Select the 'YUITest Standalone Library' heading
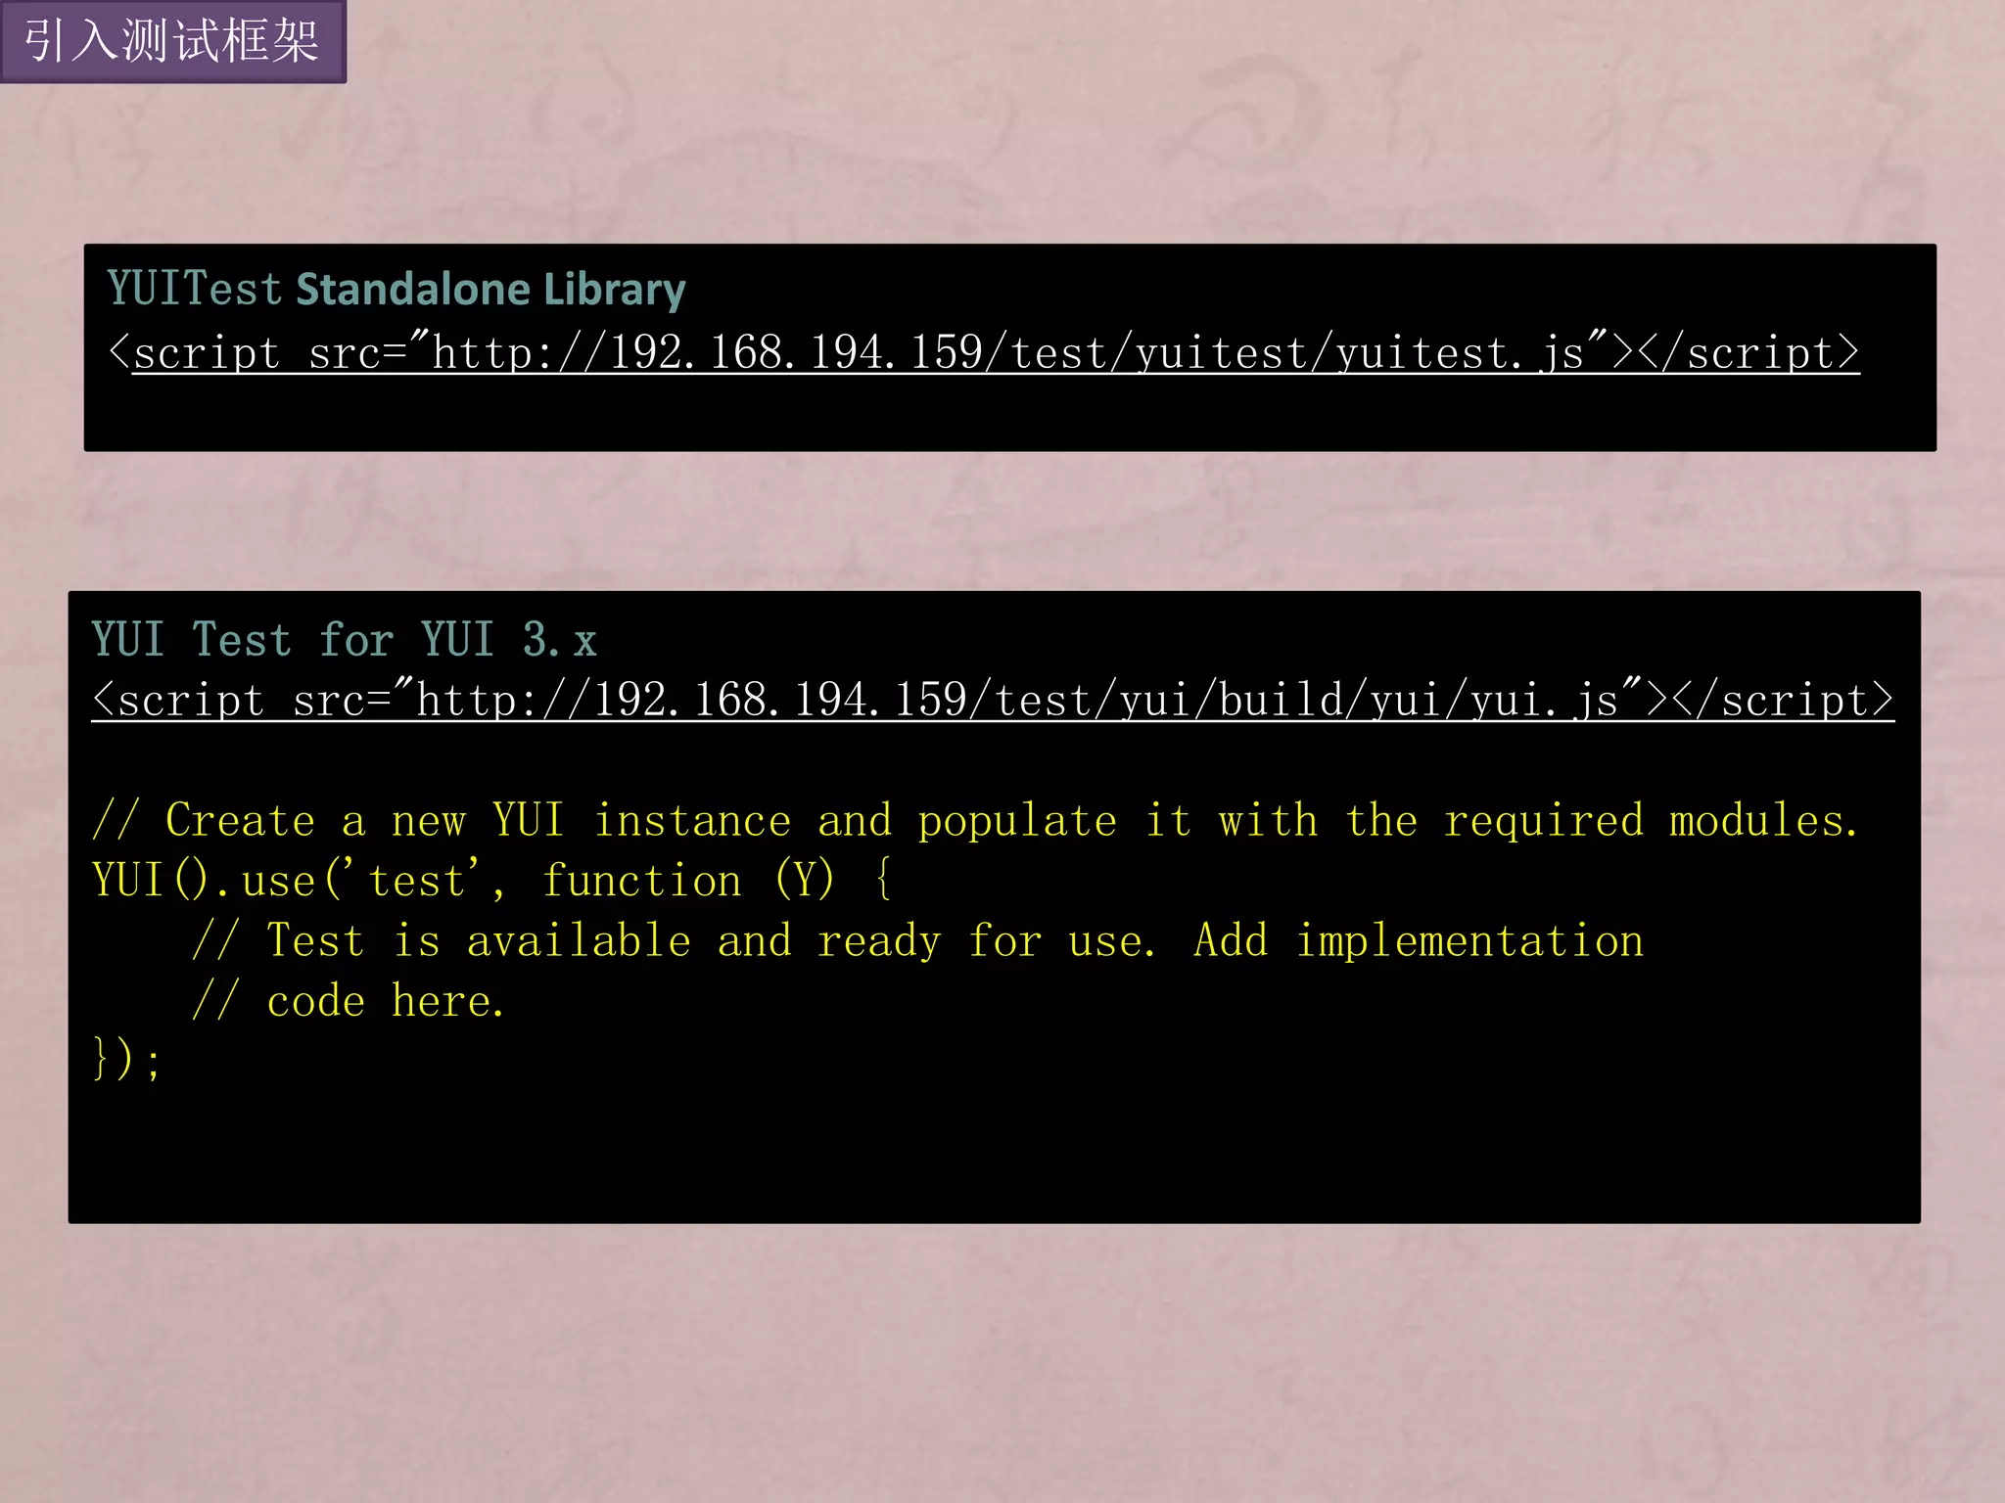The height and width of the screenshot is (1503, 2005). 396,290
